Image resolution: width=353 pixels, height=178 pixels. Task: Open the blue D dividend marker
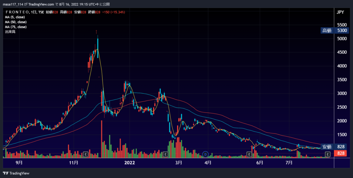205,154
